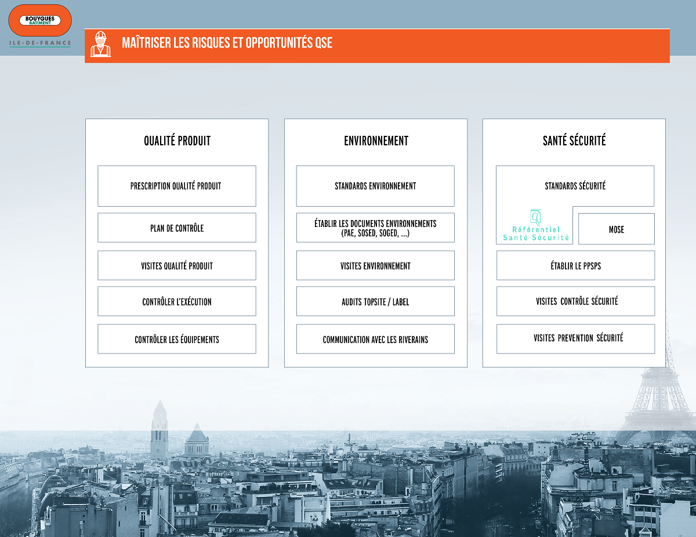The width and height of the screenshot is (696, 537).
Task: Open Standards Sécurité
Action: 575,186
